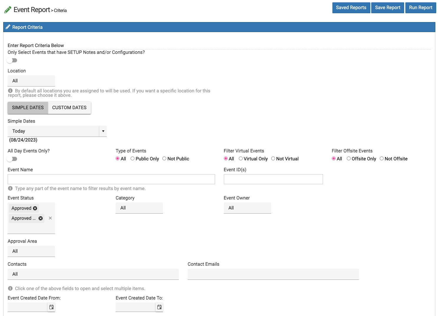
Task: Open the Location dropdown
Action: (x=31, y=81)
